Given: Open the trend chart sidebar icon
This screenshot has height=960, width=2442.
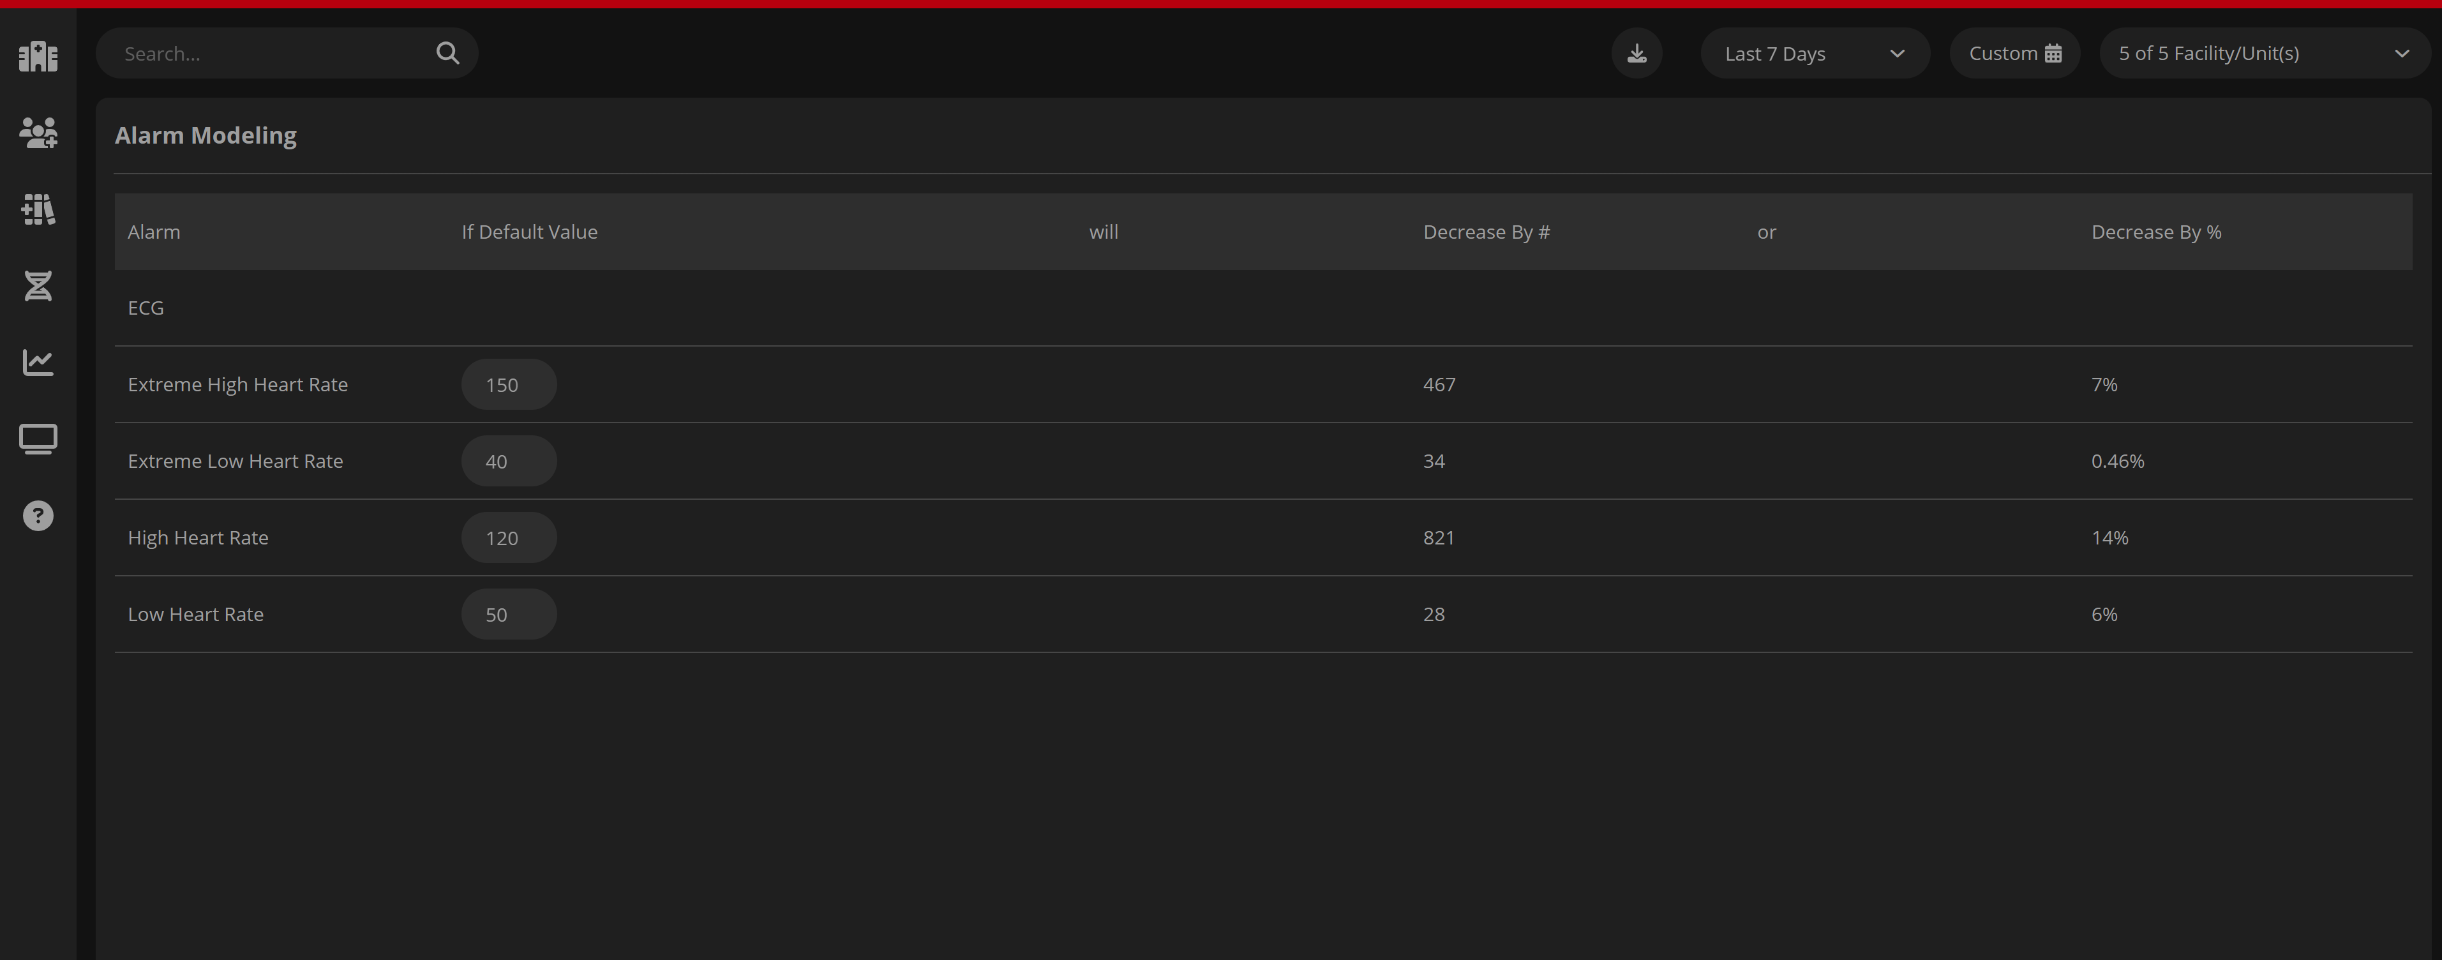Looking at the screenshot, I should (38, 362).
